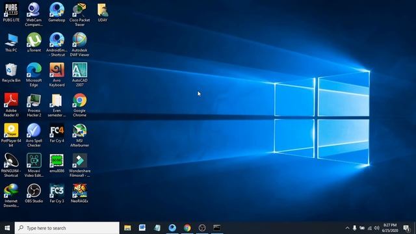
Task: Switch to OBS Studio in taskbar
Action: pyautogui.click(x=202, y=228)
